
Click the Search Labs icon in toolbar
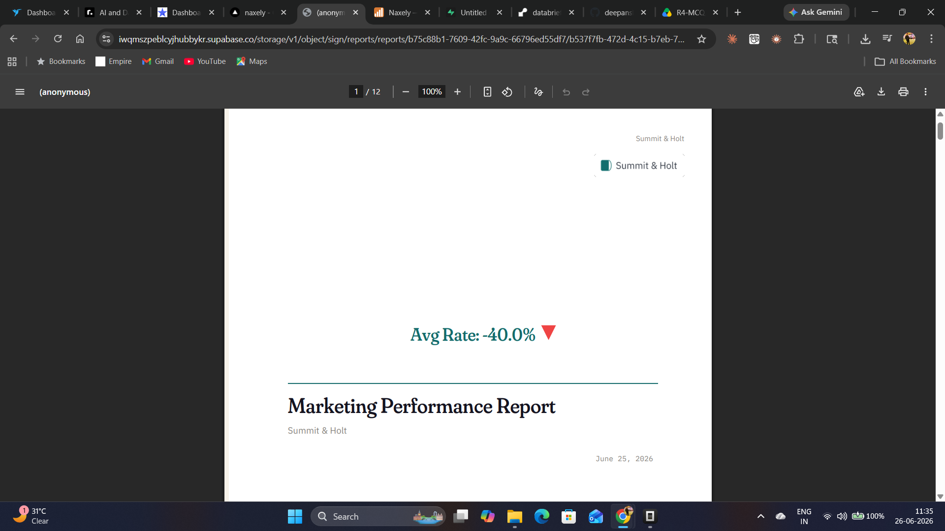click(832, 39)
